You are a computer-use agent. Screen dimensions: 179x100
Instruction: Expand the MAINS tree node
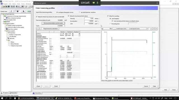click(3, 22)
